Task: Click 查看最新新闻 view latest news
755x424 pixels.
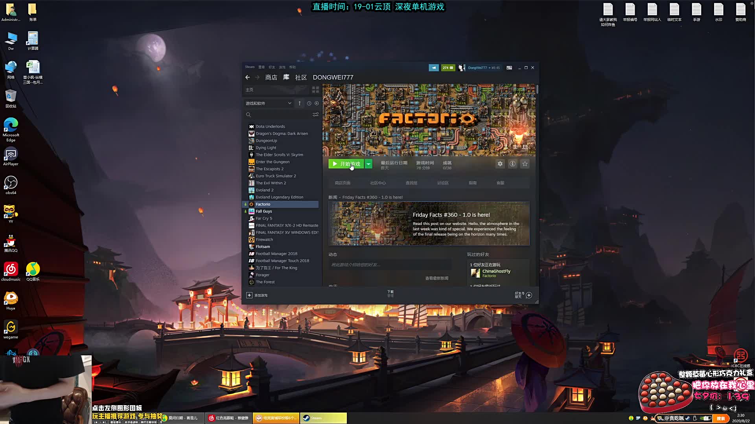Action: click(x=436, y=278)
